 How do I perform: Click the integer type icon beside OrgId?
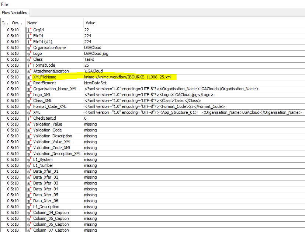30,30
